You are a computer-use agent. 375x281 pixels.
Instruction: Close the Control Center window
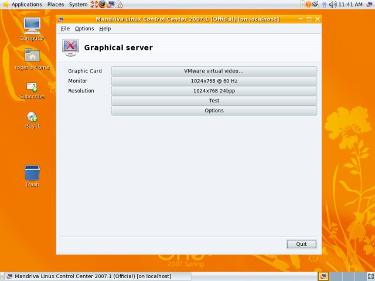click(318, 19)
